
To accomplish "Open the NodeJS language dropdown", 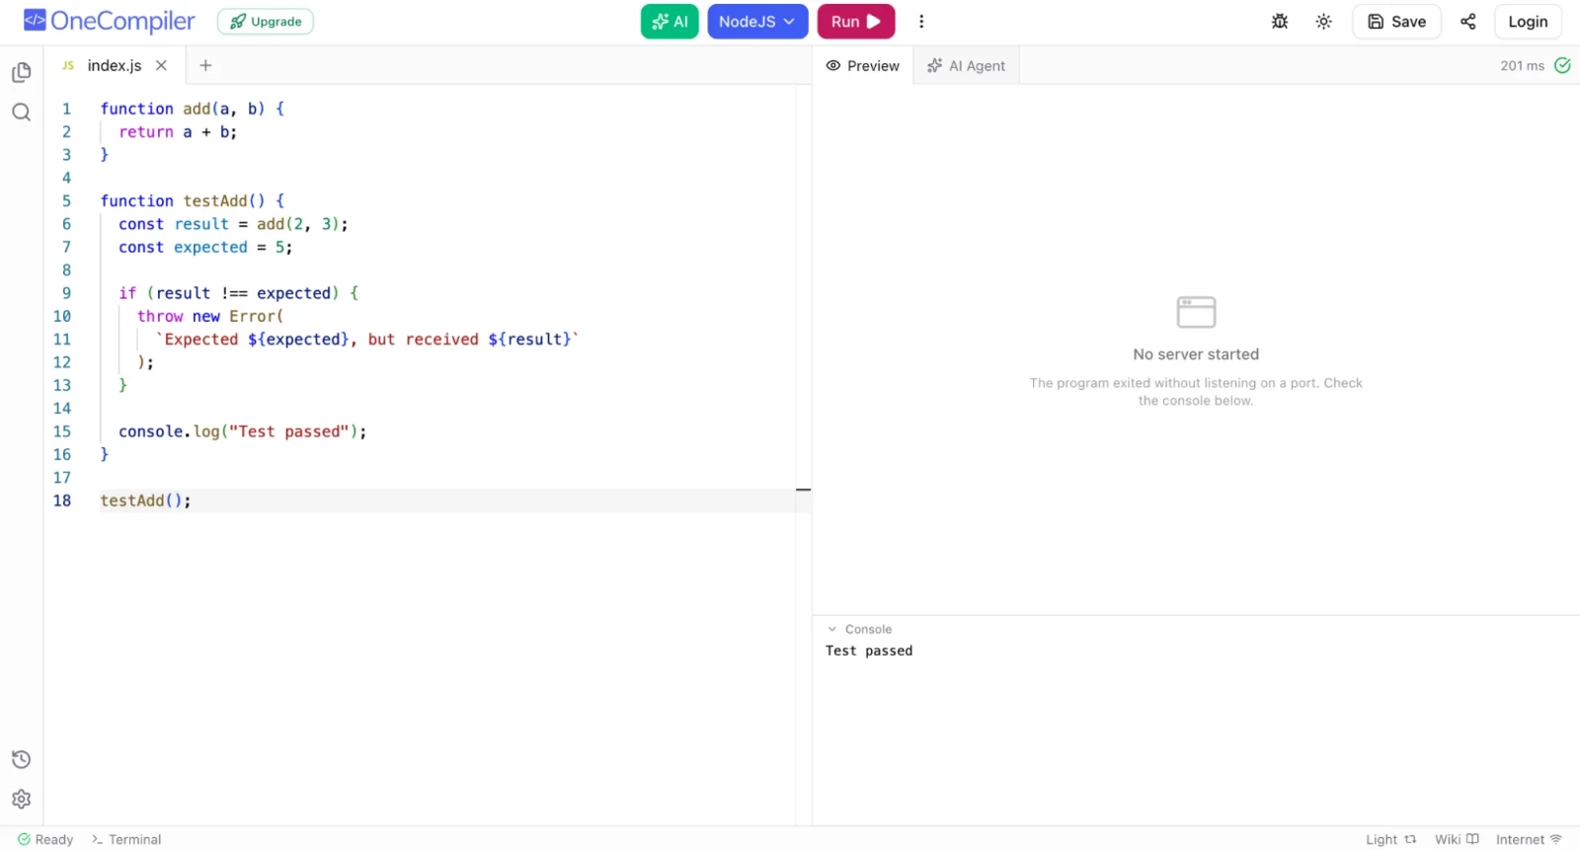I will [757, 22].
